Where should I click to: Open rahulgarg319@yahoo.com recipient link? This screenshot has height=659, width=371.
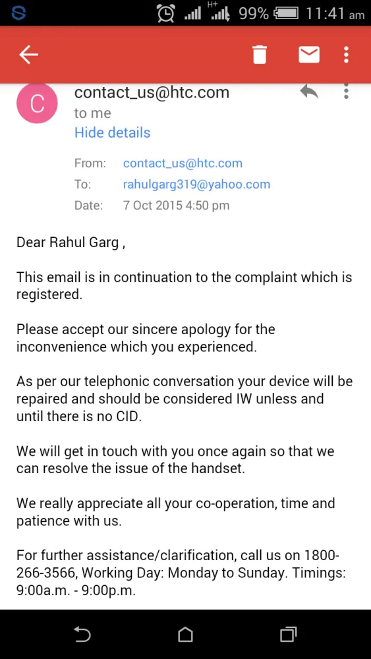[x=196, y=184]
